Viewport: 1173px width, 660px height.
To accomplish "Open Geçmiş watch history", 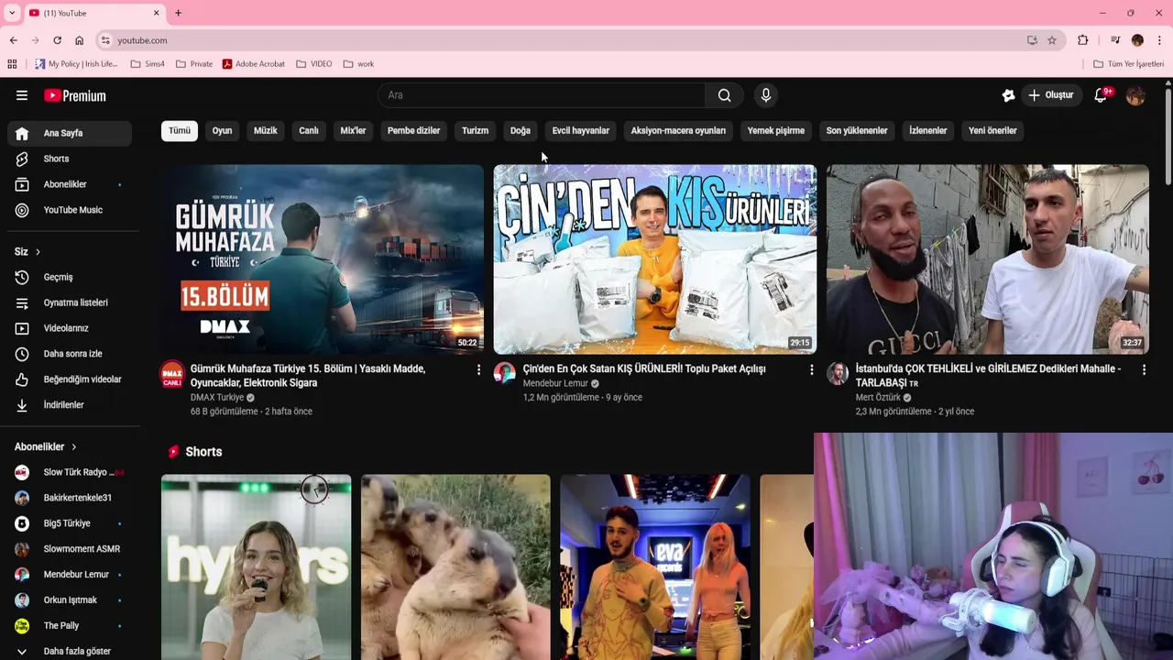I will (70, 277).
